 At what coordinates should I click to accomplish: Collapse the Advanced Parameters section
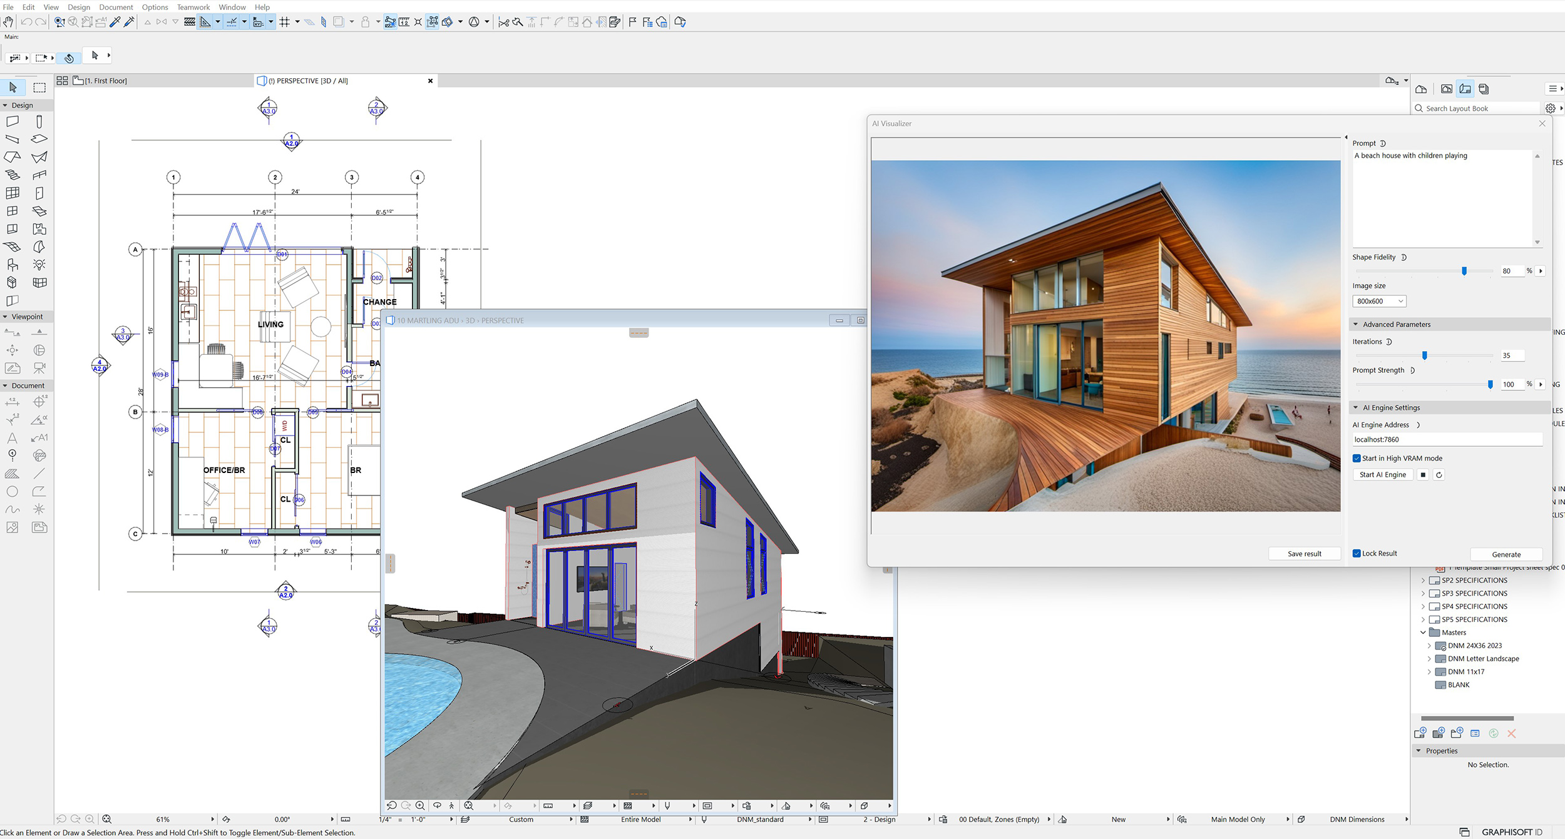tap(1356, 324)
